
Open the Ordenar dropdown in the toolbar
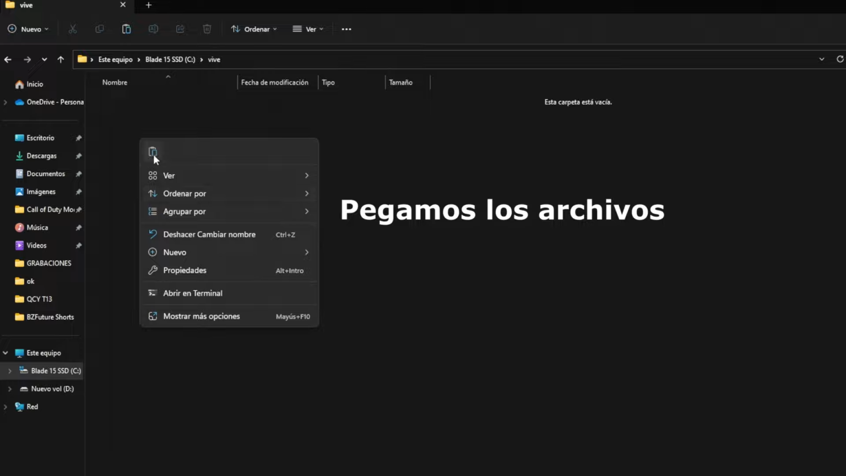point(253,29)
